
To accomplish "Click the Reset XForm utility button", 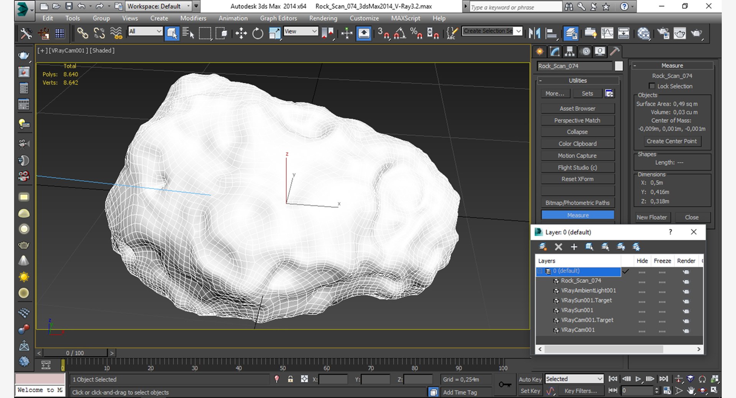I will [577, 179].
